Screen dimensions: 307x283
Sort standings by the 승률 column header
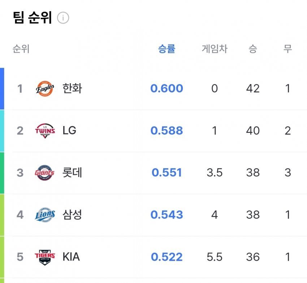point(167,49)
